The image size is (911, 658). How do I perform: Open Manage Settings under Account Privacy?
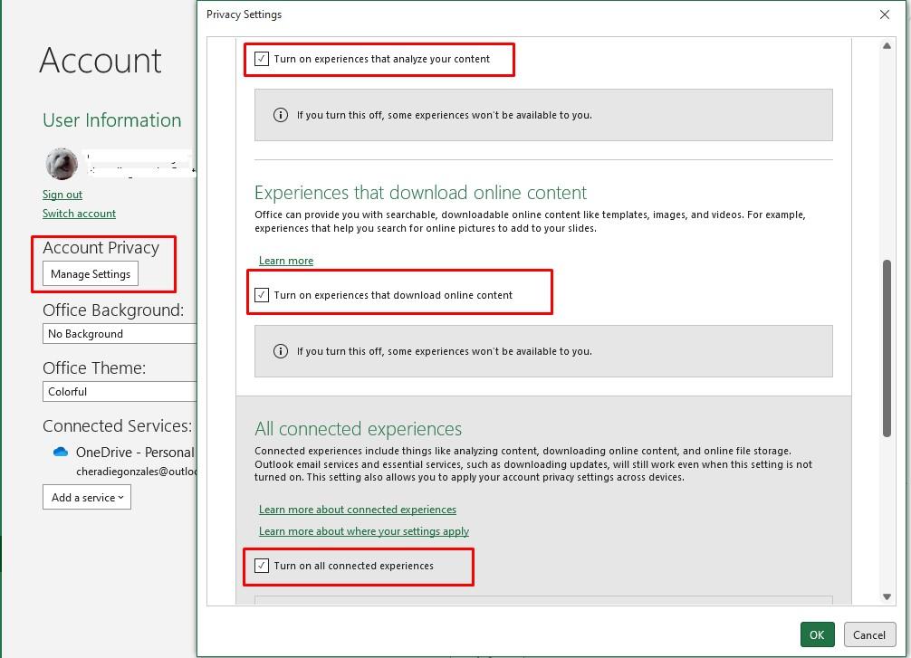click(x=90, y=274)
